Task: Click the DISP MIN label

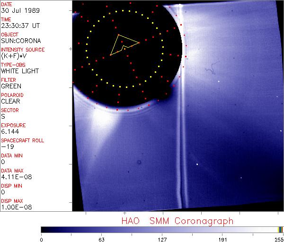Action: click(x=11, y=186)
